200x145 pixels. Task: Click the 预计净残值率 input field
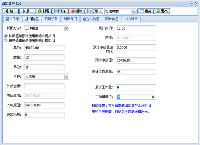136,47
